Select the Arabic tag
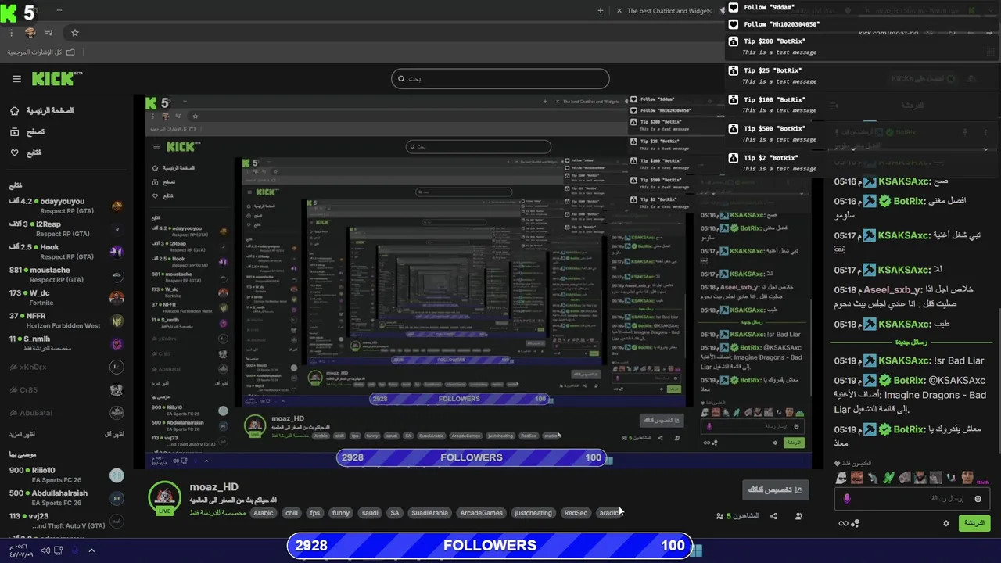1001x563 pixels. 264,513
